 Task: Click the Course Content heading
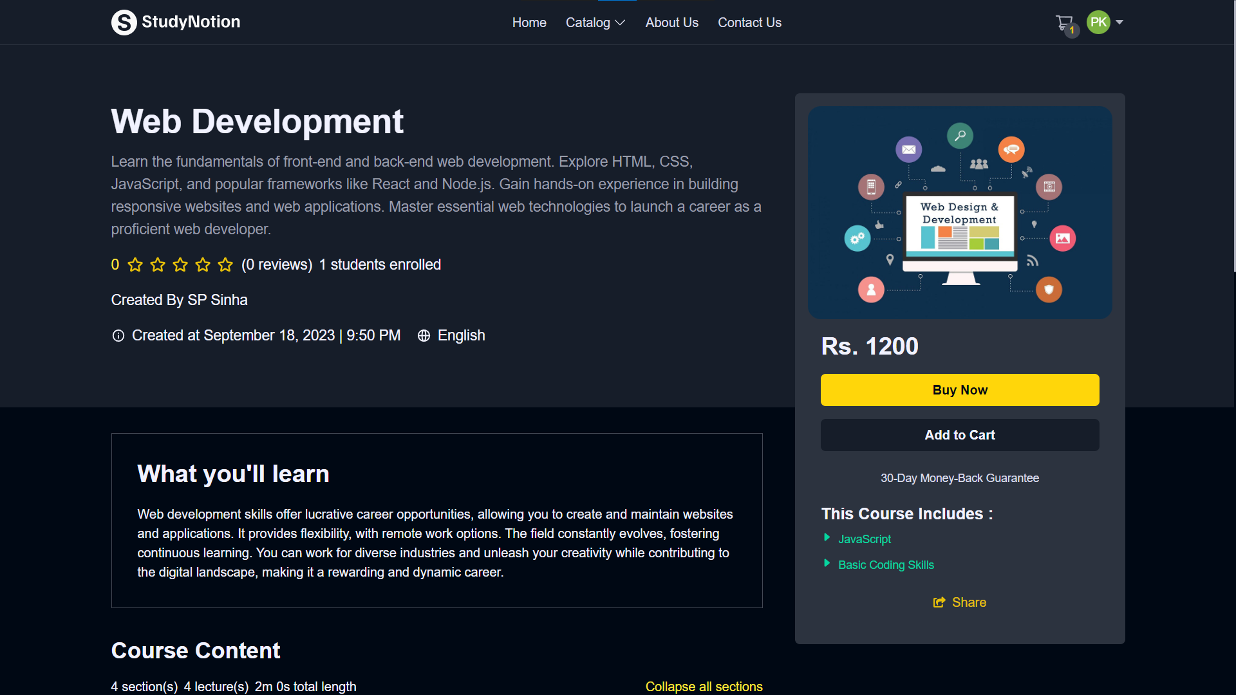pos(196,651)
